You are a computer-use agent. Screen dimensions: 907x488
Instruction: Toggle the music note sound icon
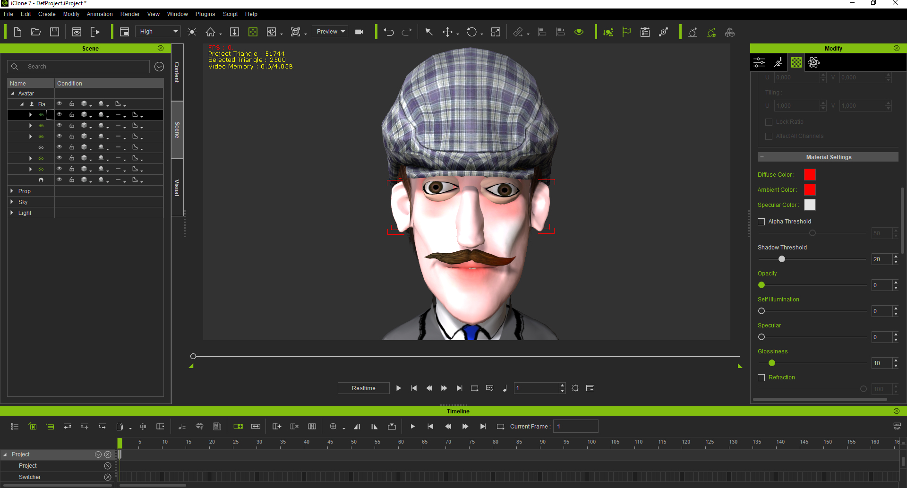[505, 388]
